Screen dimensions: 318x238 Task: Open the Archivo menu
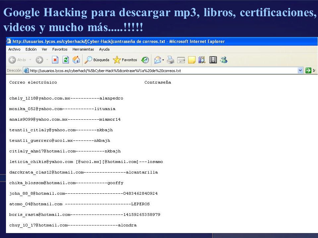[x=14, y=49]
